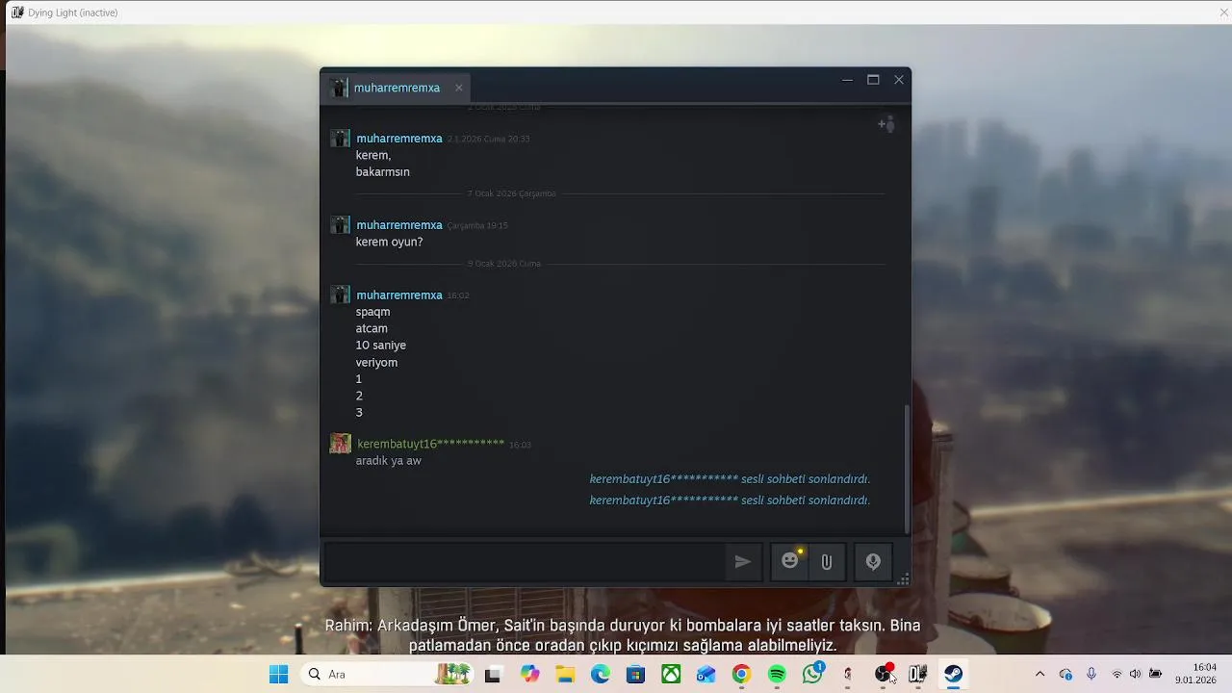Click avatar in the chat tab header
The width and height of the screenshot is (1232, 693).
[338, 88]
